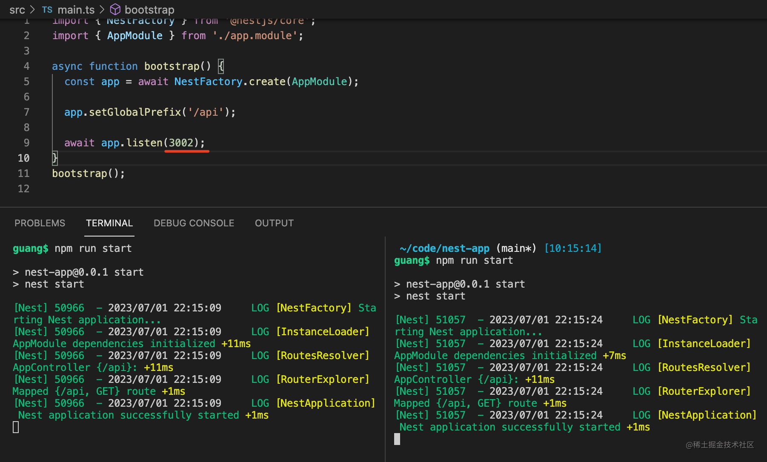
Task: Open the DEBUG CONSOLE tab
Action: tap(194, 223)
